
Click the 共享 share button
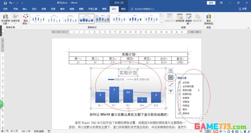pos(242,9)
